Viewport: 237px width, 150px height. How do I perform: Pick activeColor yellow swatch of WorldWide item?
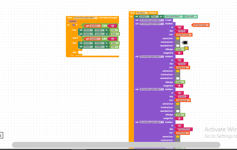point(178,137)
